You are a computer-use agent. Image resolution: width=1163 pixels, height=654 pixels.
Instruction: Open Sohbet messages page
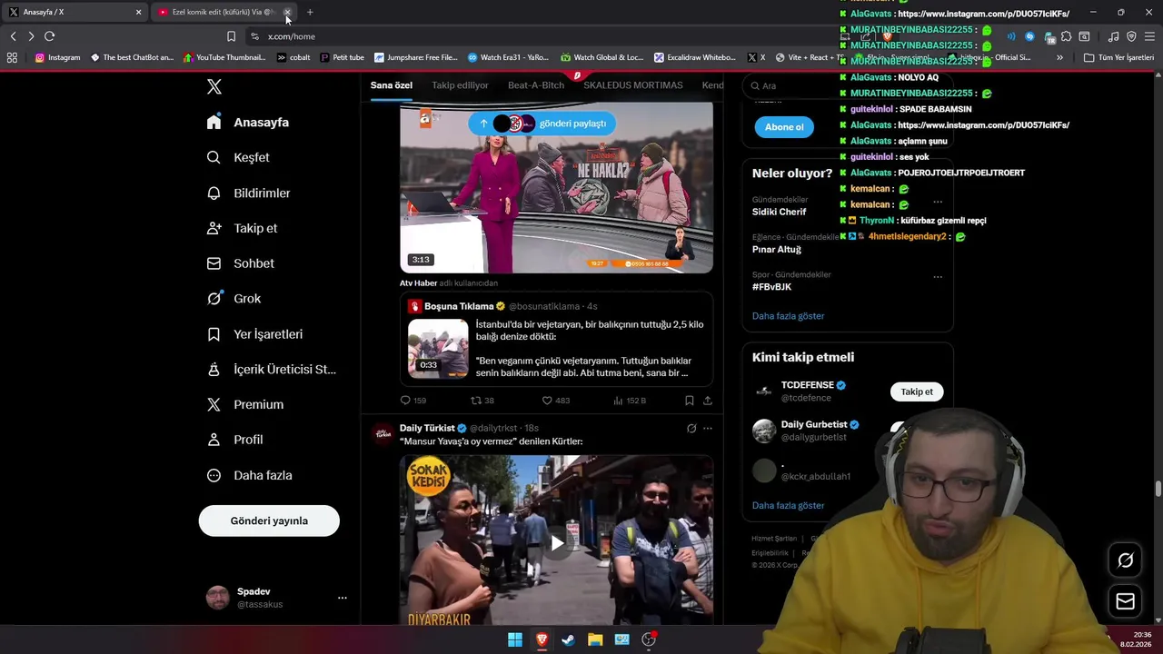[x=241, y=263]
